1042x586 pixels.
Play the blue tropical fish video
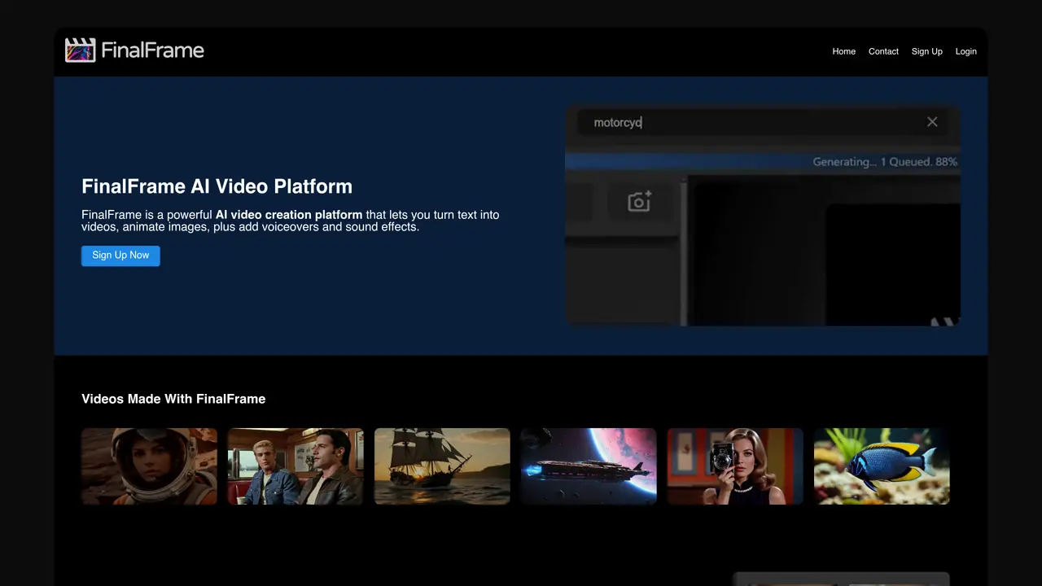coord(882,466)
